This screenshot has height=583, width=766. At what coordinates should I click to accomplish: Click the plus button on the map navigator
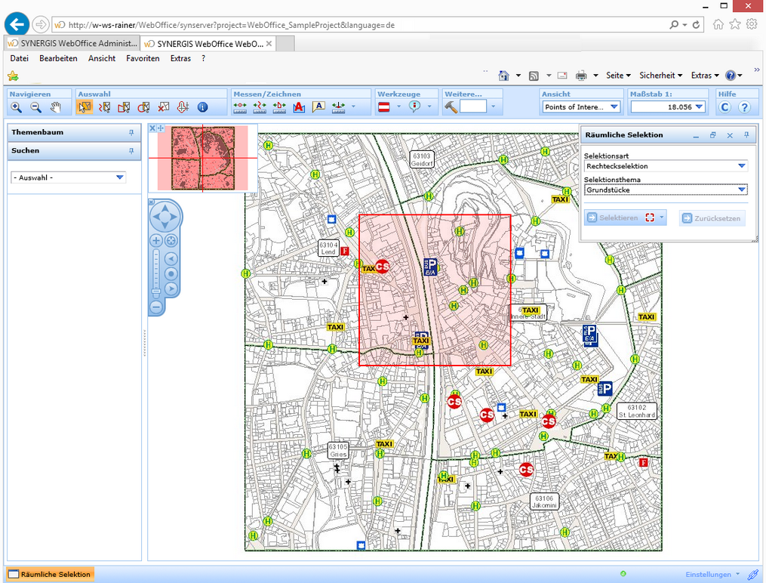(x=156, y=241)
